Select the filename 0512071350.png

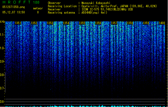point(14,7)
